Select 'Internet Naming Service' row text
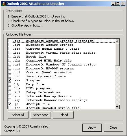 [x=49, y=96]
